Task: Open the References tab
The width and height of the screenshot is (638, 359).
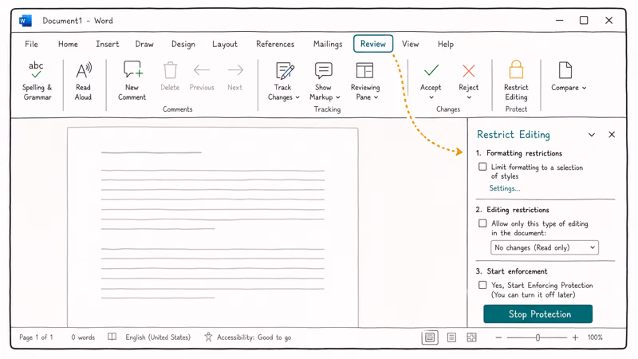Action: click(275, 44)
